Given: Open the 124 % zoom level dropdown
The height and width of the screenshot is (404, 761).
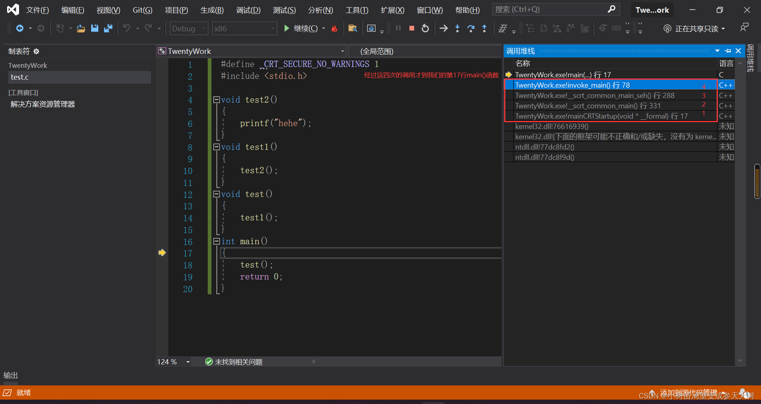Looking at the screenshot, I should 188,362.
